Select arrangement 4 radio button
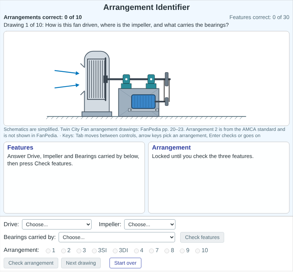This screenshot has width=293, height=272. pos(136,251)
